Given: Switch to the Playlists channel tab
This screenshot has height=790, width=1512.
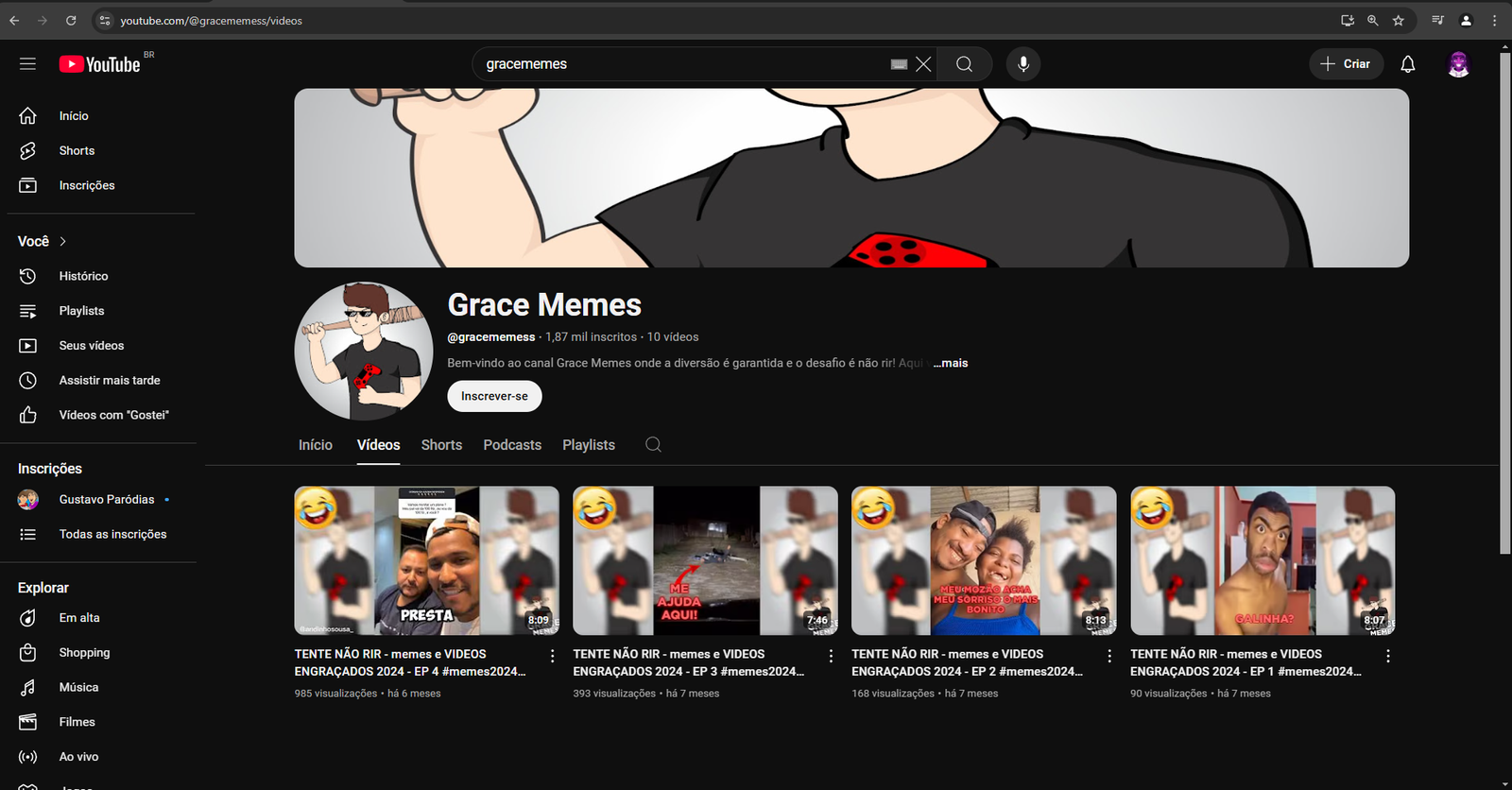Looking at the screenshot, I should [x=589, y=445].
